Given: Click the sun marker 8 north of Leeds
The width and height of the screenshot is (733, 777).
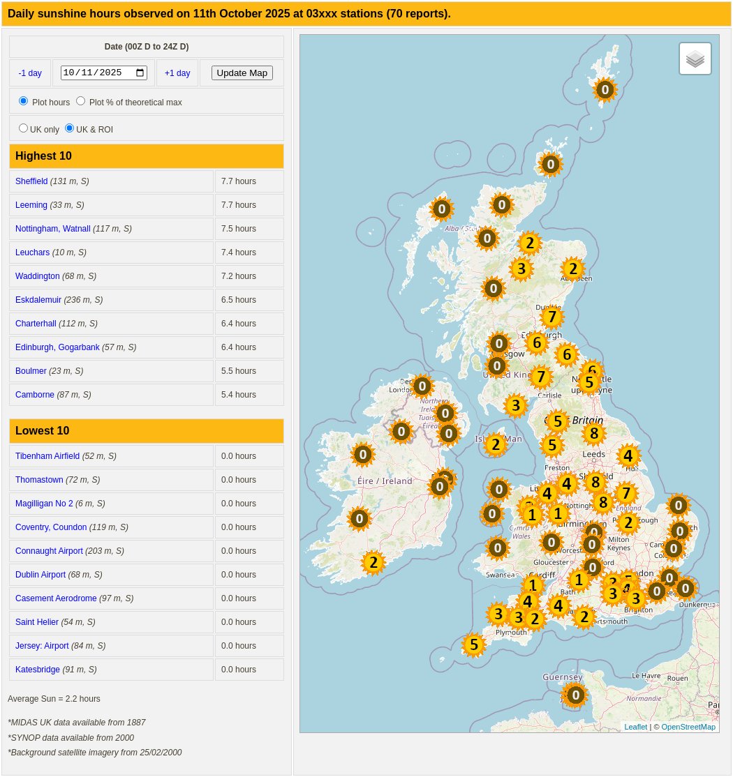Looking at the screenshot, I should pyautogui.click(x=593, y=434).
